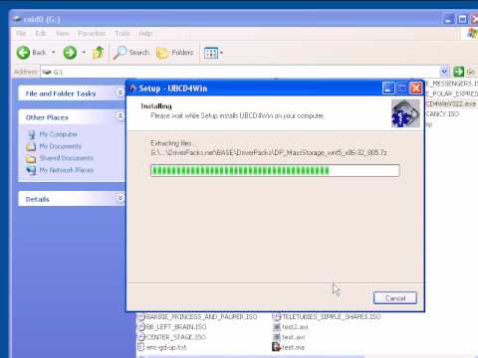This screenshot has width=478, height=358.
Task: Click the UBCD4Win setup logo image
Action: point(405,113)
